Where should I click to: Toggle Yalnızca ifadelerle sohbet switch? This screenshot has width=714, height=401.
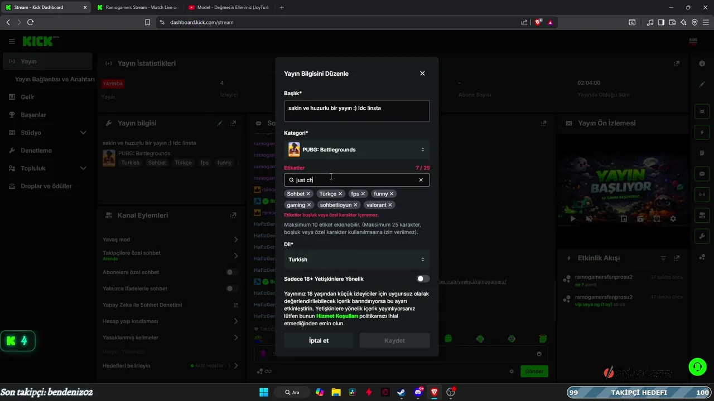(x=232, y=288)
